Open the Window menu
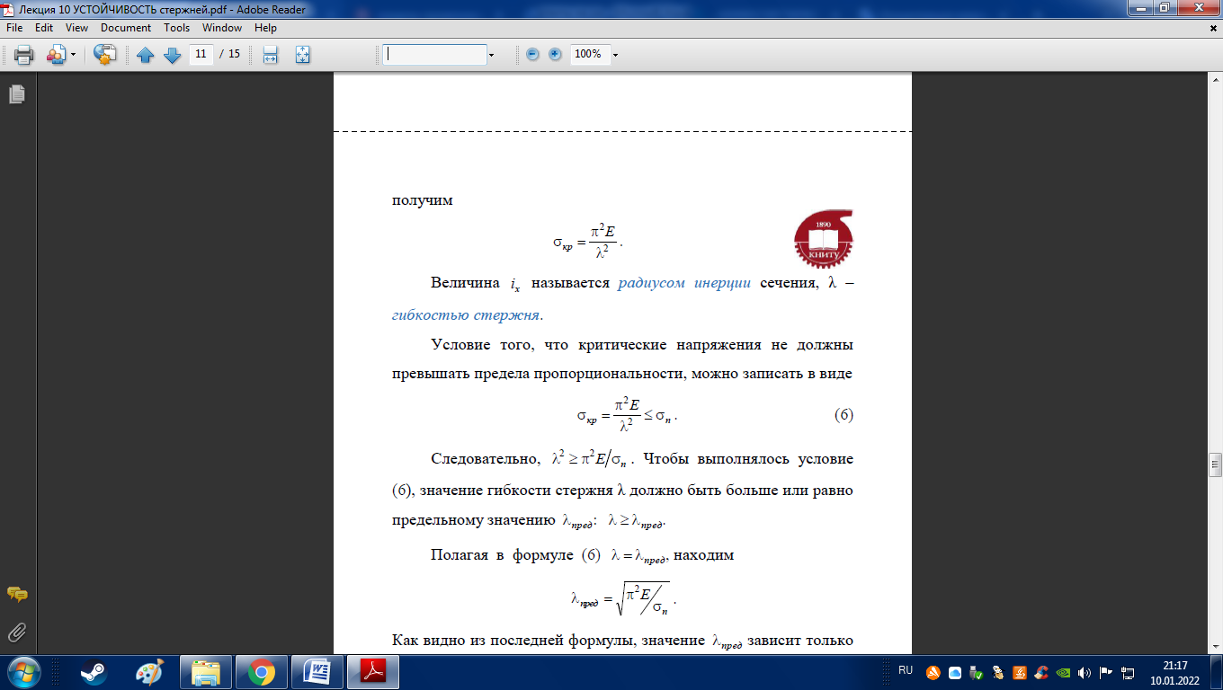The height and width of the screenshot is (690, 1223). (222, 28)
